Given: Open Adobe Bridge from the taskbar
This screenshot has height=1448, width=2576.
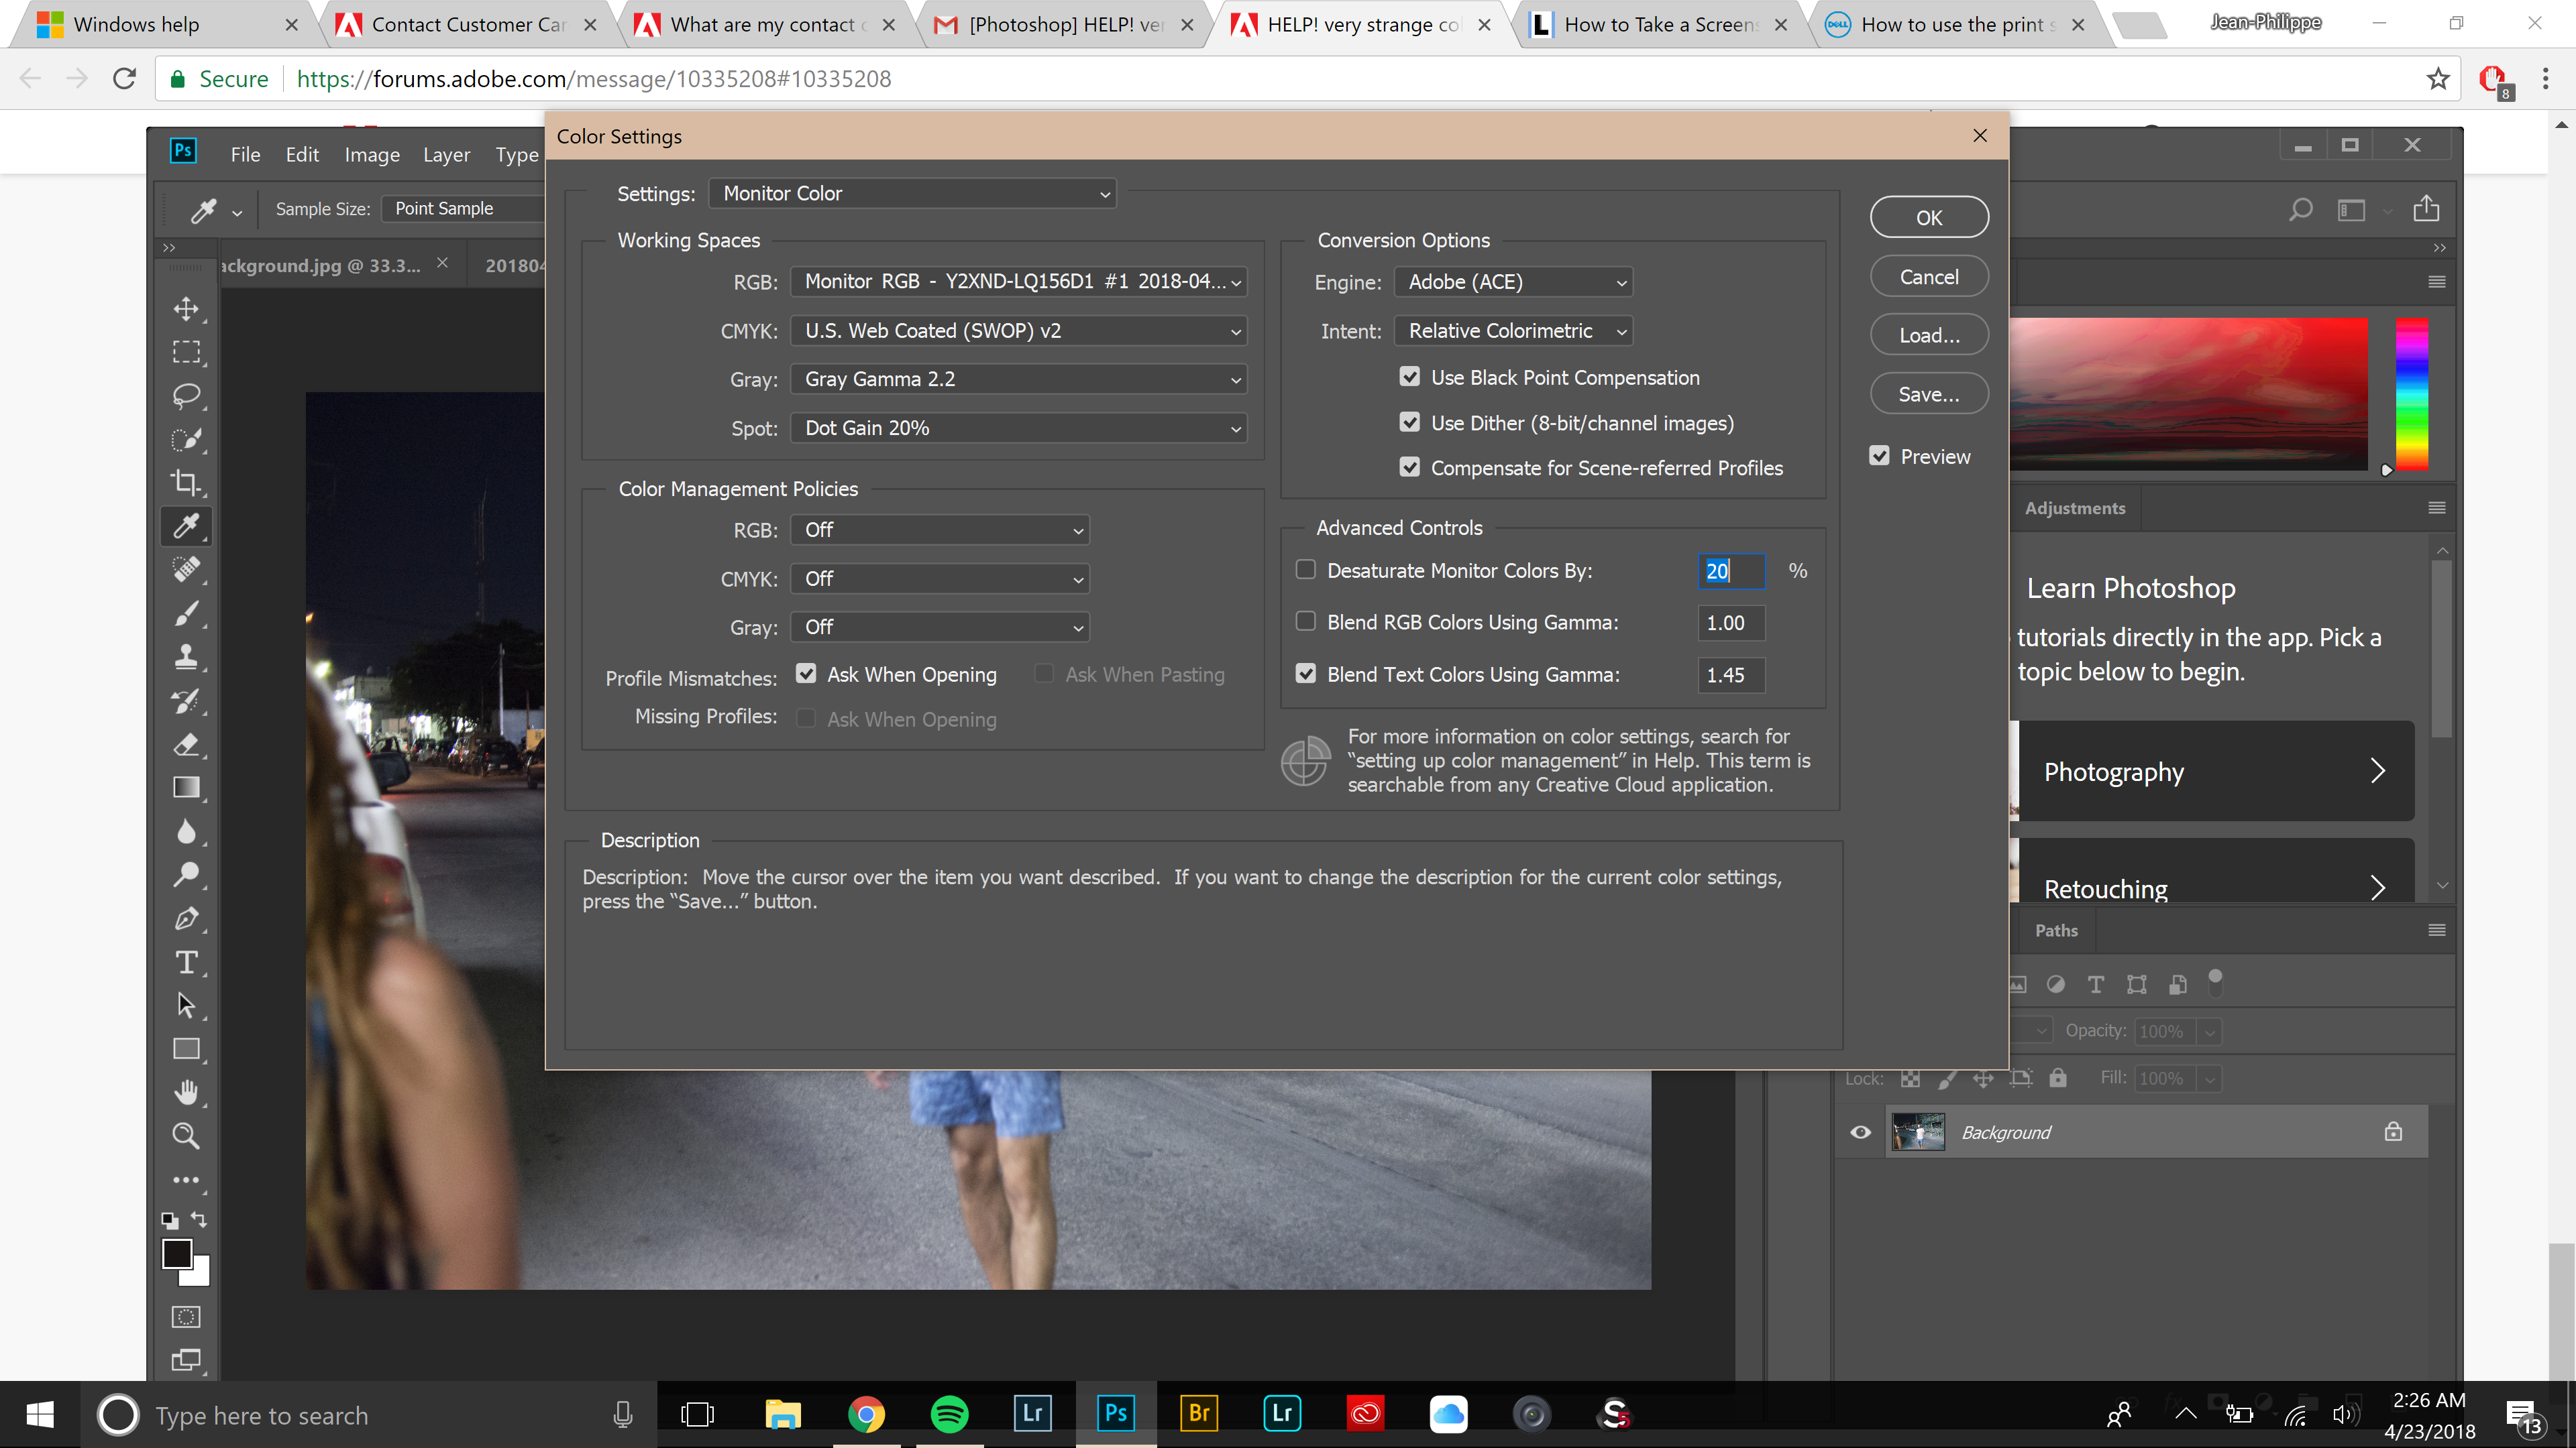Looking at the screenshot, I should (1198, 1414).
